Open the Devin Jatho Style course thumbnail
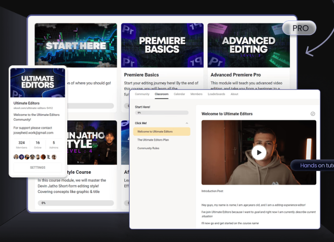 pyautogui.click(x=92, y=142)
